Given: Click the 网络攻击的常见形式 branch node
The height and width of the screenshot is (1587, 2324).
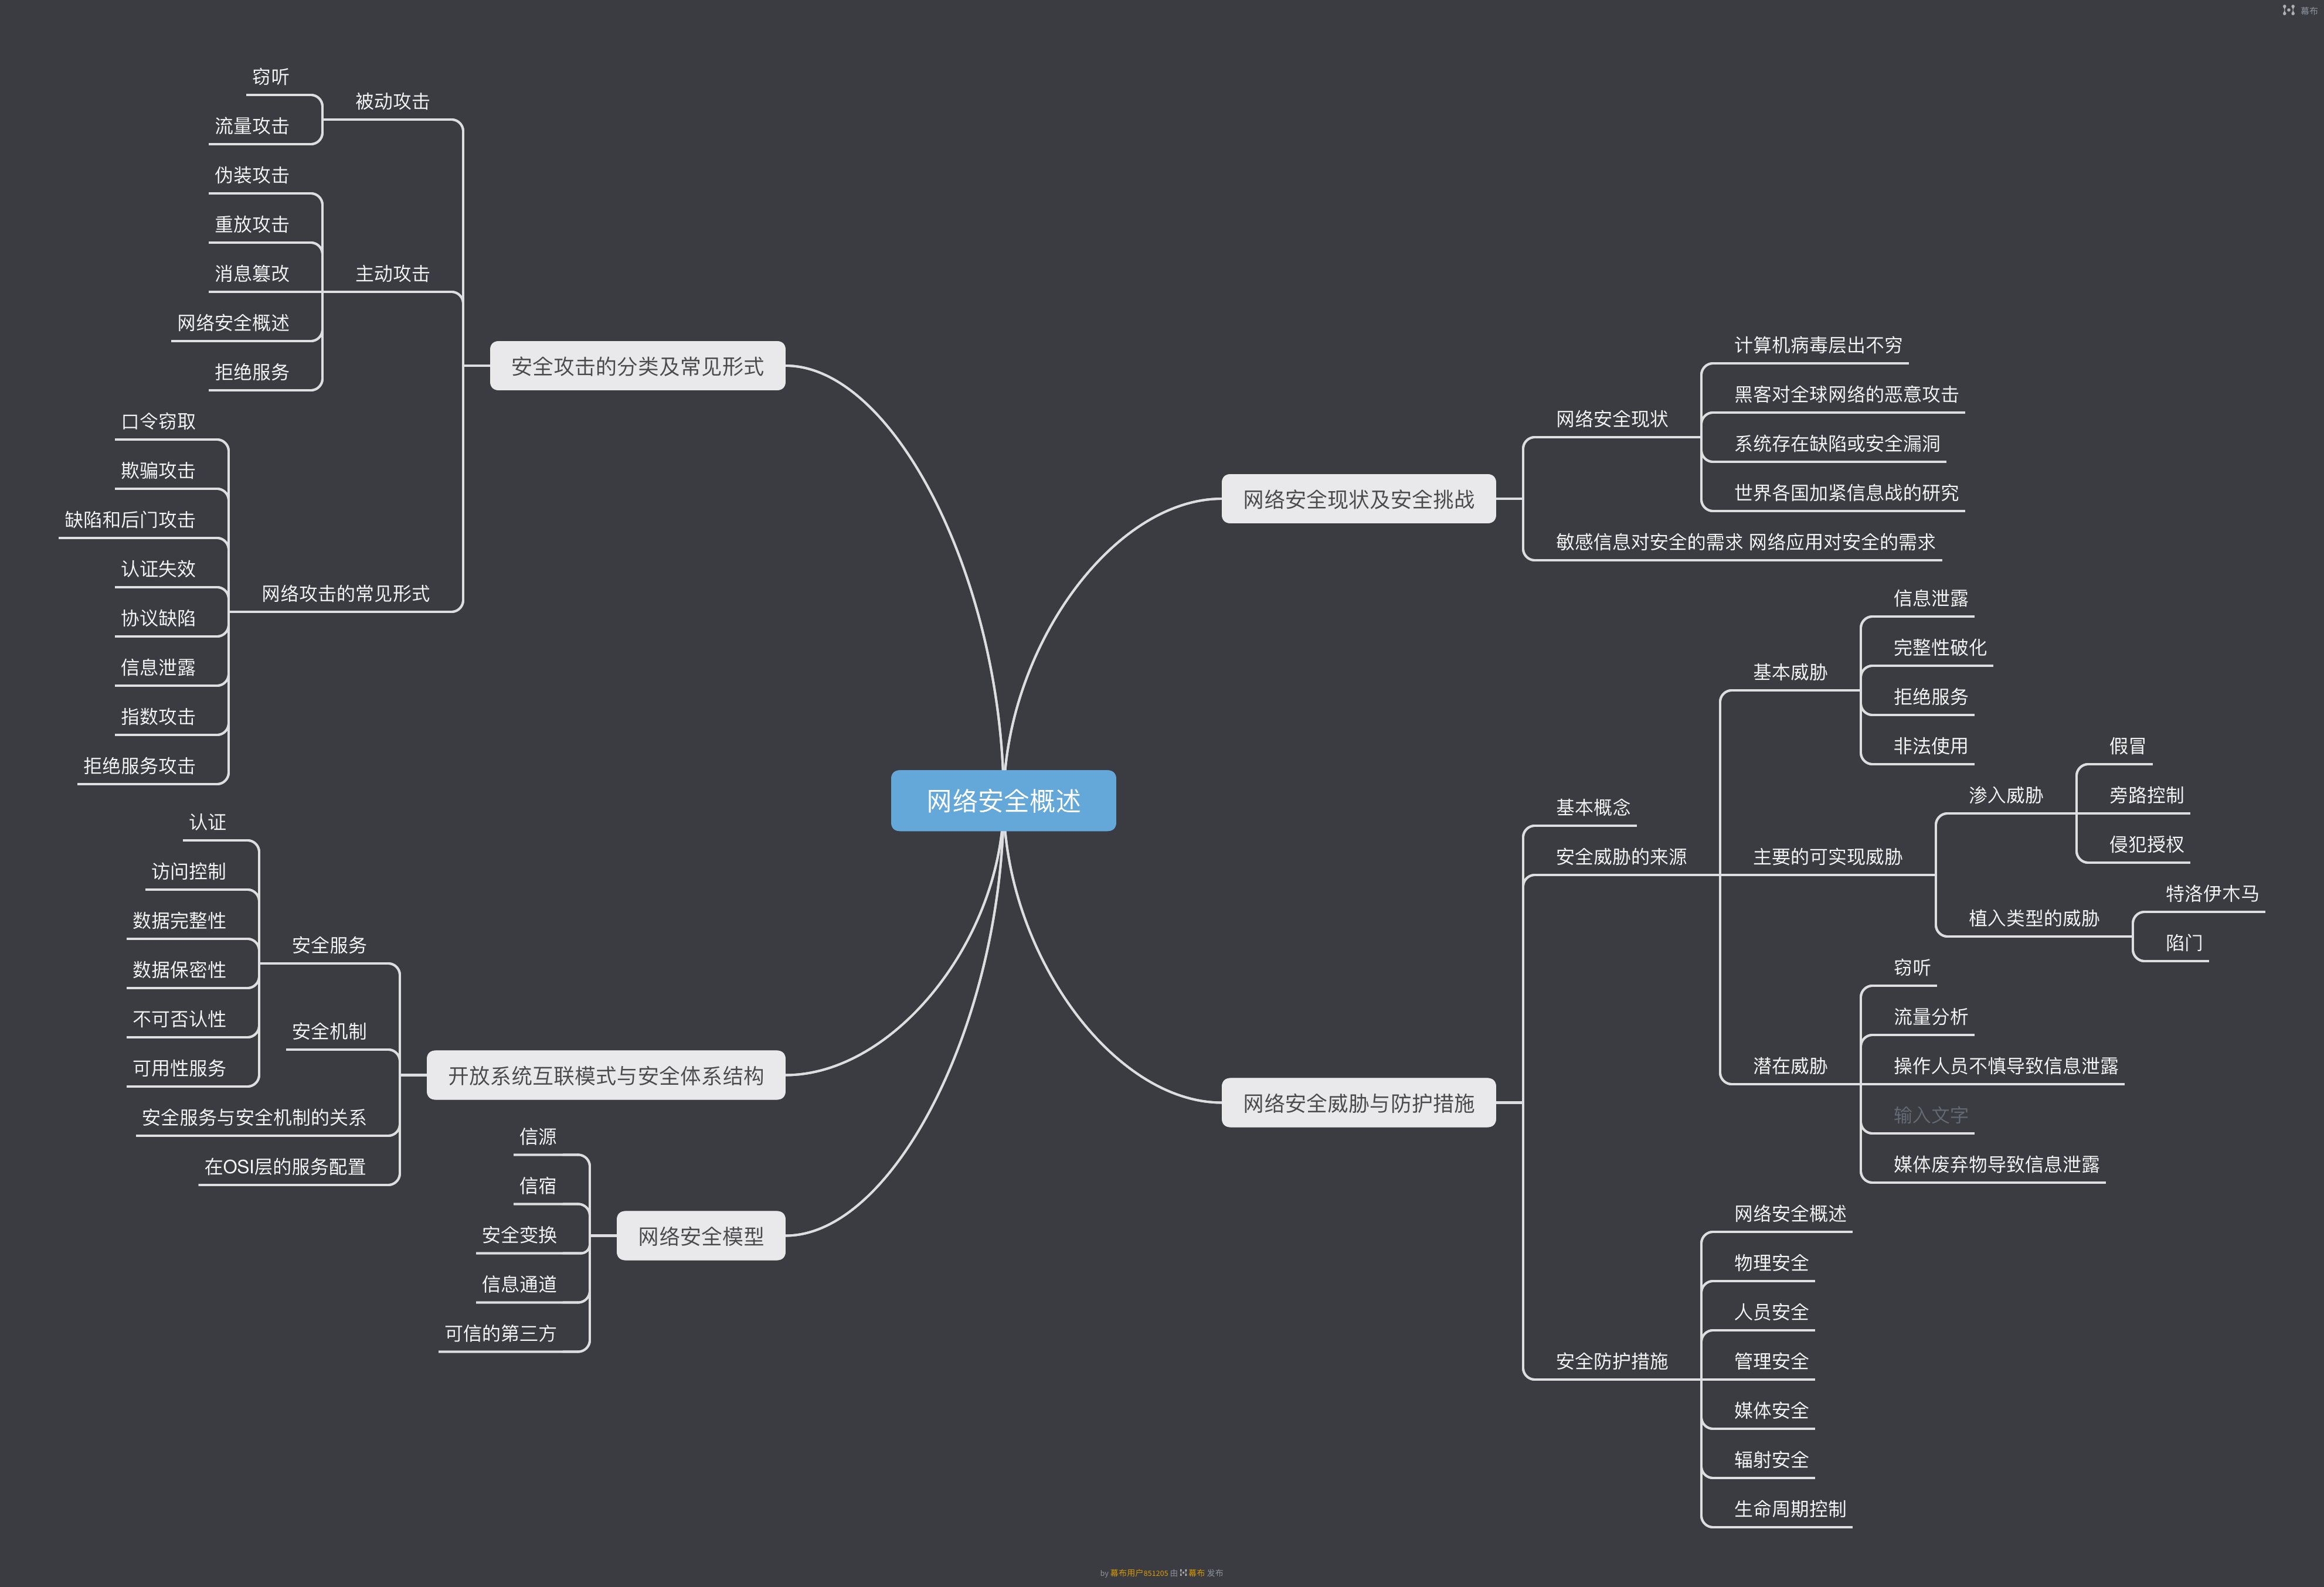Looking at the screenshot, I should (345, 594).
